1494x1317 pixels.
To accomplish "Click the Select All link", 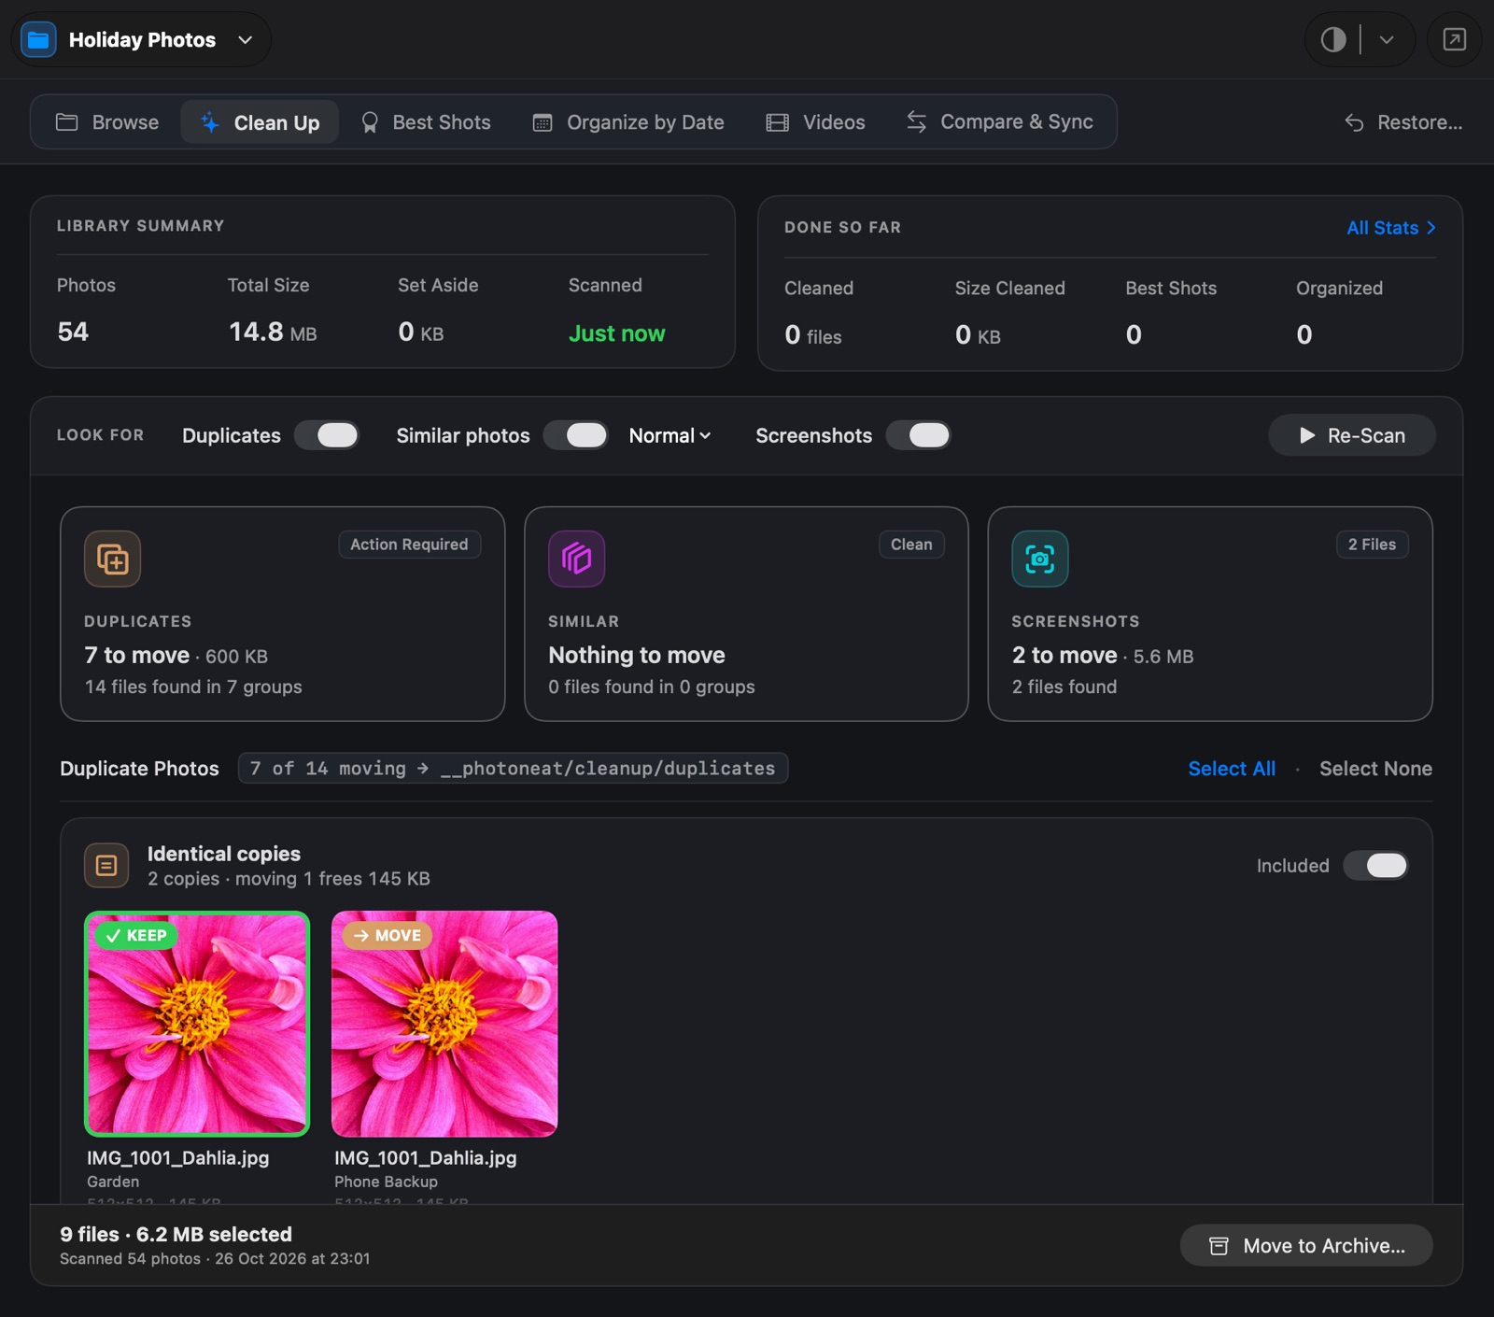I will click(1232, 769).
